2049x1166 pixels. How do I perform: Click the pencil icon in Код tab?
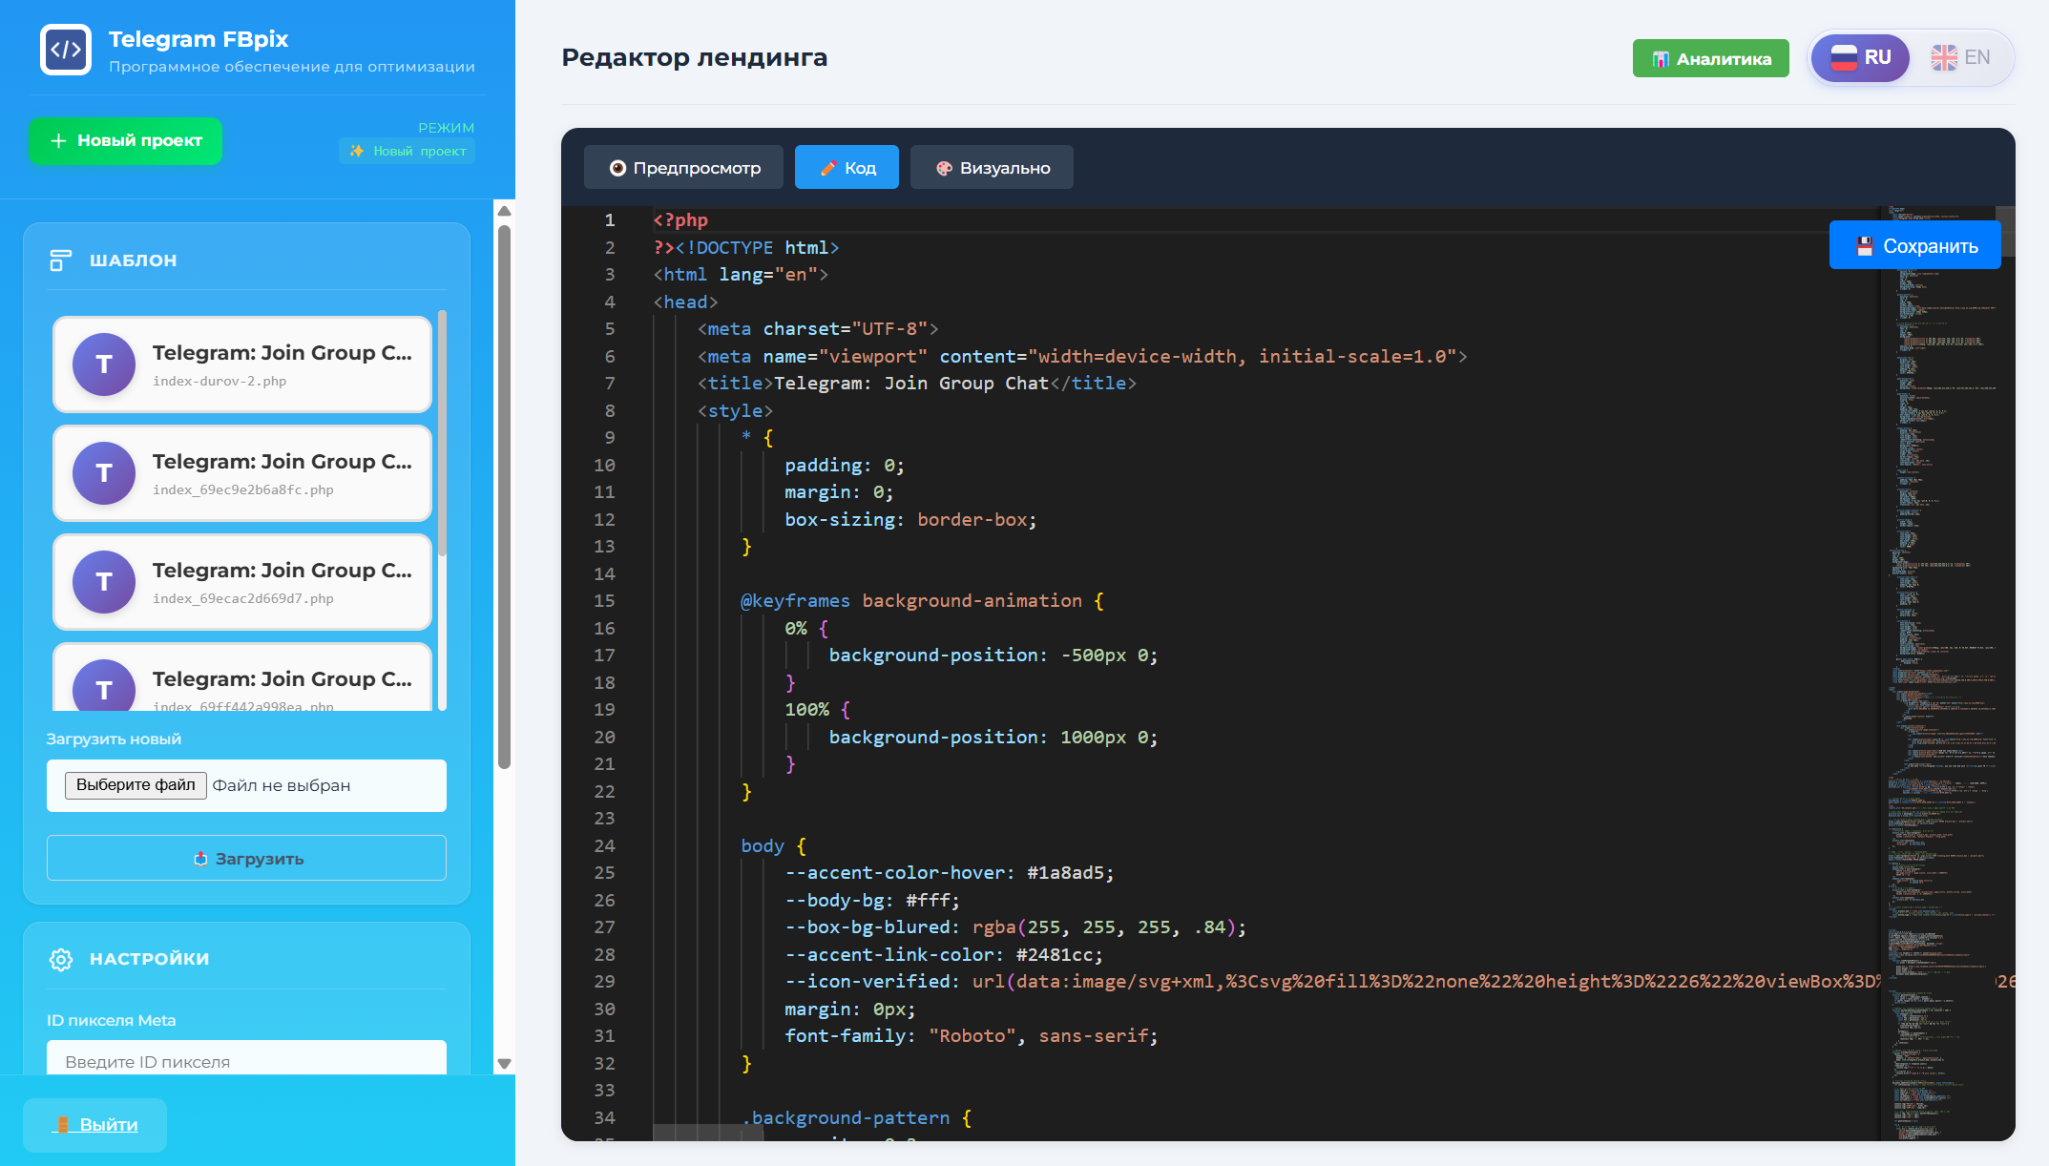tap(828, 168)
